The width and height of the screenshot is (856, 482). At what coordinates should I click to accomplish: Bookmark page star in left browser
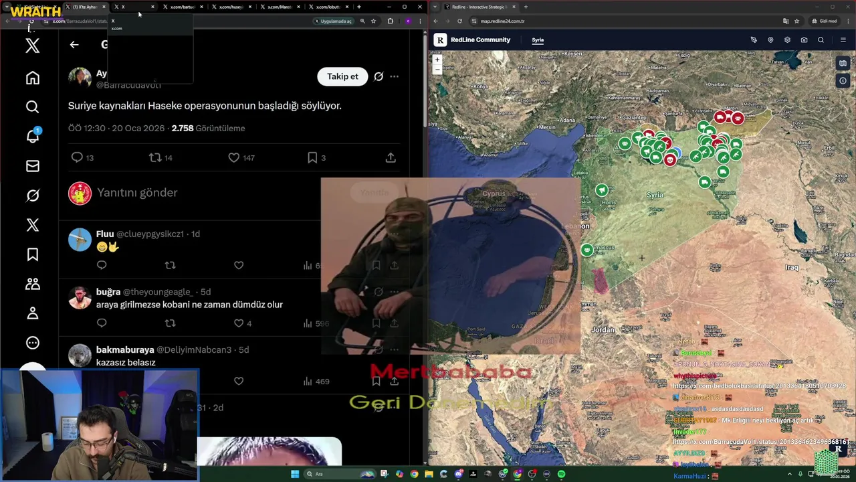click(x=373, y=21)
